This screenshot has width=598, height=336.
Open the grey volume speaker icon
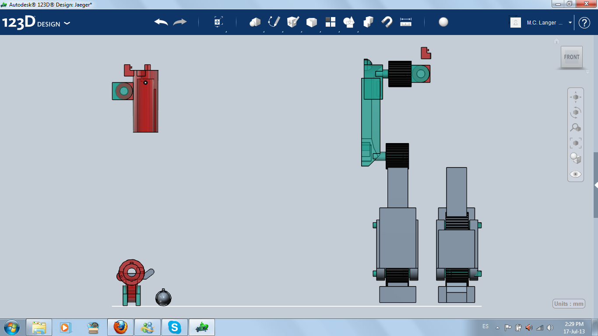point(550,327)
